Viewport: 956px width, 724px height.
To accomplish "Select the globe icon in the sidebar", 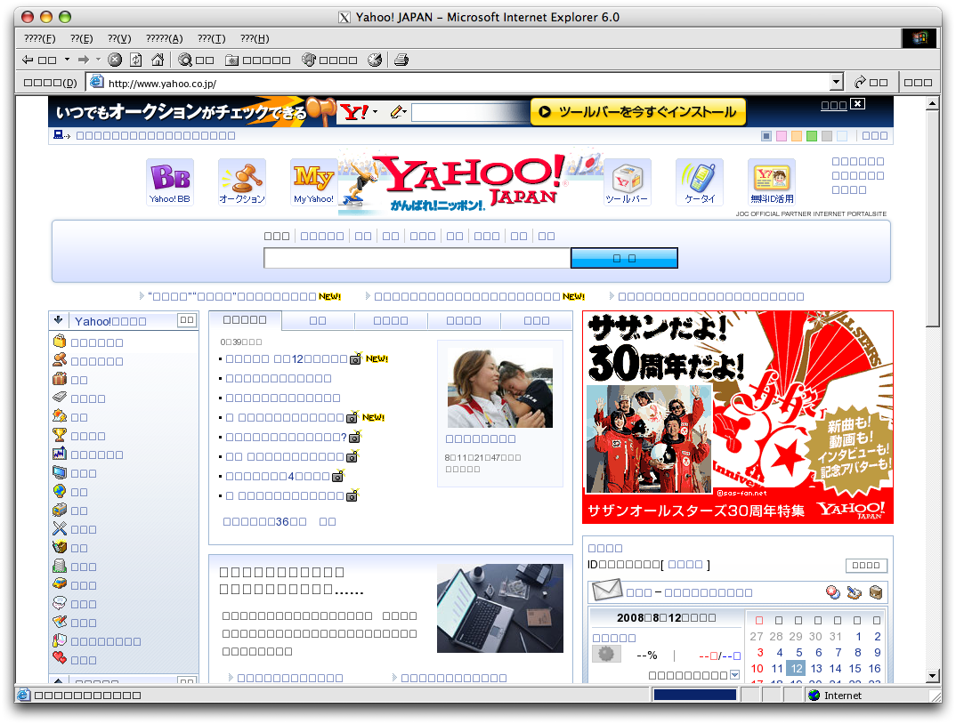I will (59, 491).
